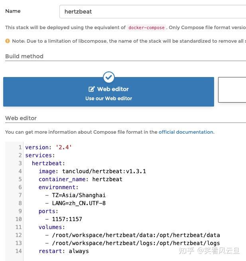Click the docker-compose code label
Viewport: 246px width, 261px height.
pos(146,28)
